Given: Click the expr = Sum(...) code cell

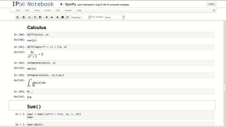Looking at the screenshot, I should tap(120, 116).
